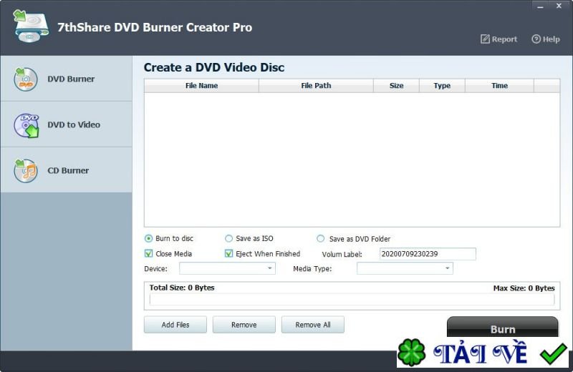Uncheck Eject When Finished checkbox
This screenshot has width=573, height=372.
228,253
